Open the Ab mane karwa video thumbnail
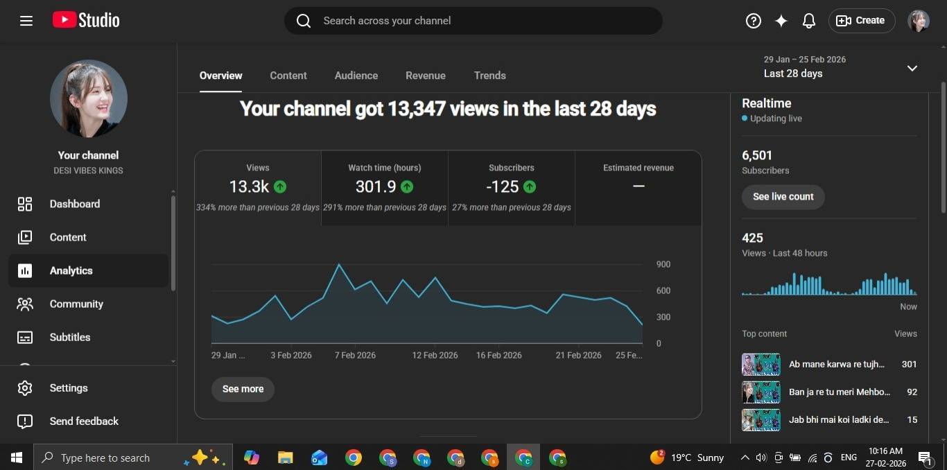Image resolution: width=947 pixels, height=470 pixels. pyautogui.click(x=761, y=365)
